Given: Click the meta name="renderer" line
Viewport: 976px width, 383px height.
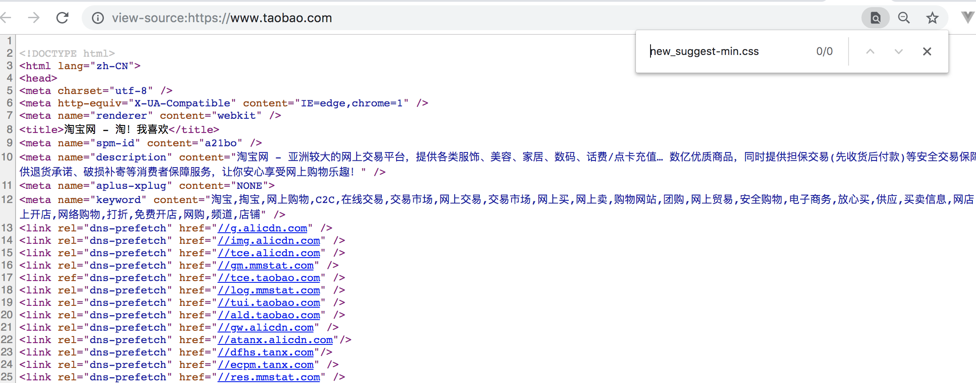Looking at the screenshot, I should (x=150, y=116).
